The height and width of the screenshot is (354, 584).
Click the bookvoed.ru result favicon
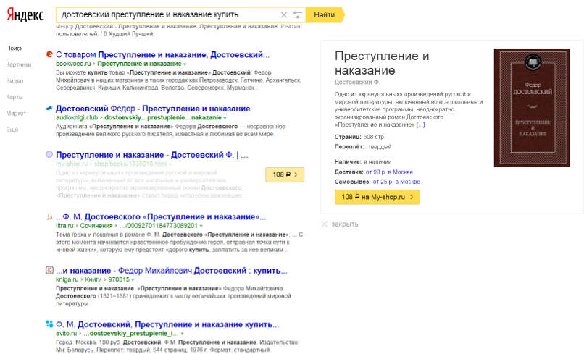(x=49, y=54)
